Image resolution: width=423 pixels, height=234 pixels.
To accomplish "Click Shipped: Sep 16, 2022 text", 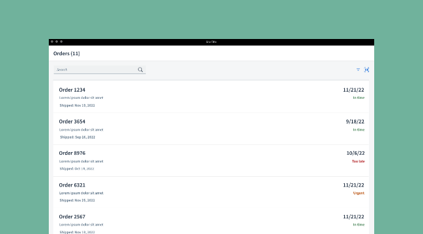I will pyautogui.click(x=77, y=137).
